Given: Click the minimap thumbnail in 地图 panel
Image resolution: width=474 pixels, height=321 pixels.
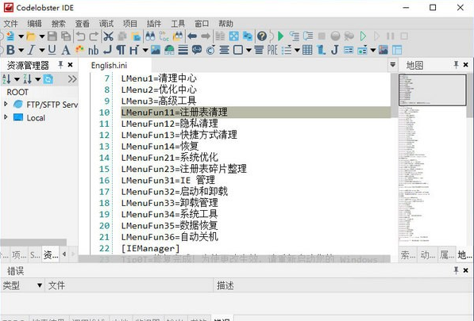Looking at the screenshot, I should (x=432, y=90).
